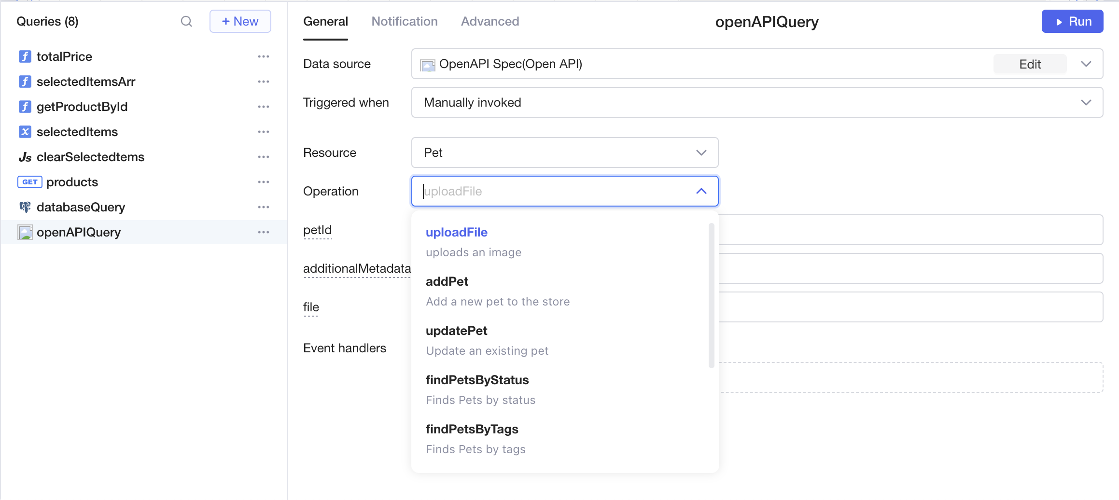The width and height of the screenshot is (1119, 500).
Task: Click the search queries magnifier icon
Action: point(186,21)
